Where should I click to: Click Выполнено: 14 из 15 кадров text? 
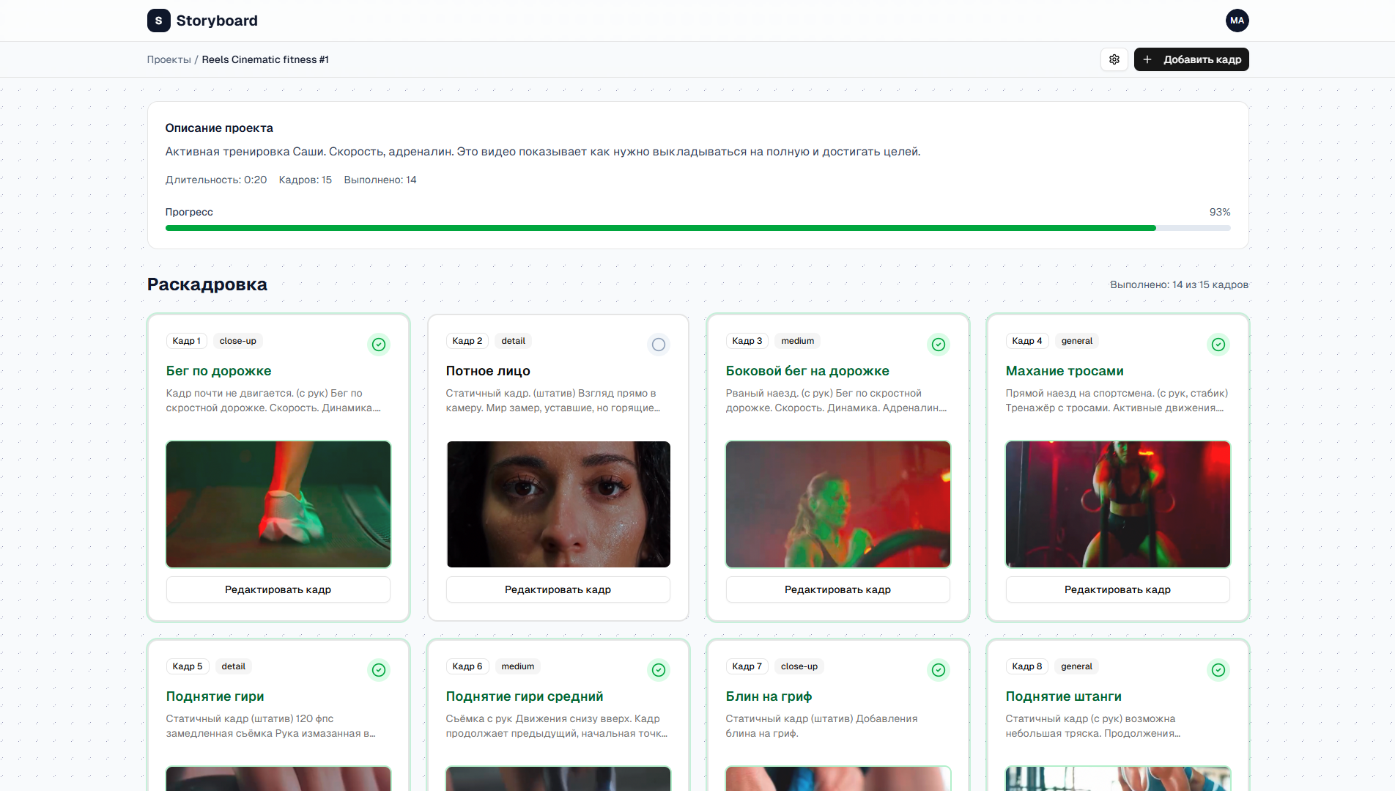[1180, 284]
